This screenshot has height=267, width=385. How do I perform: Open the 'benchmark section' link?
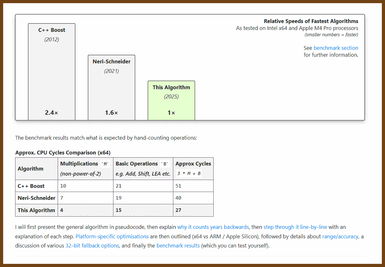pos(336,48)
